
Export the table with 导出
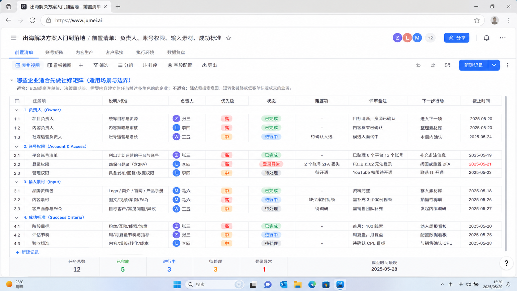coord(209,65)
